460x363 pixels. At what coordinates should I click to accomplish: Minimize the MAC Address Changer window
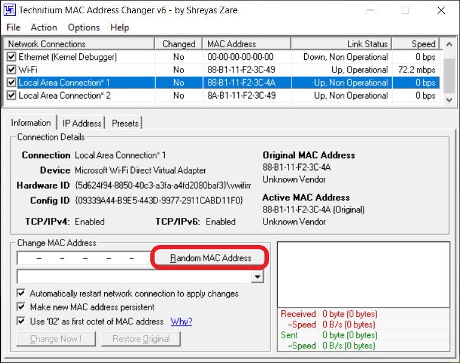tap(370, 10)
